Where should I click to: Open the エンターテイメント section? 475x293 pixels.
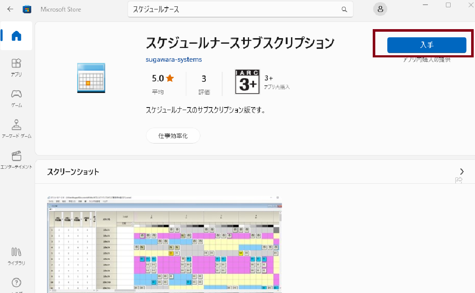[x=16, y=160]
